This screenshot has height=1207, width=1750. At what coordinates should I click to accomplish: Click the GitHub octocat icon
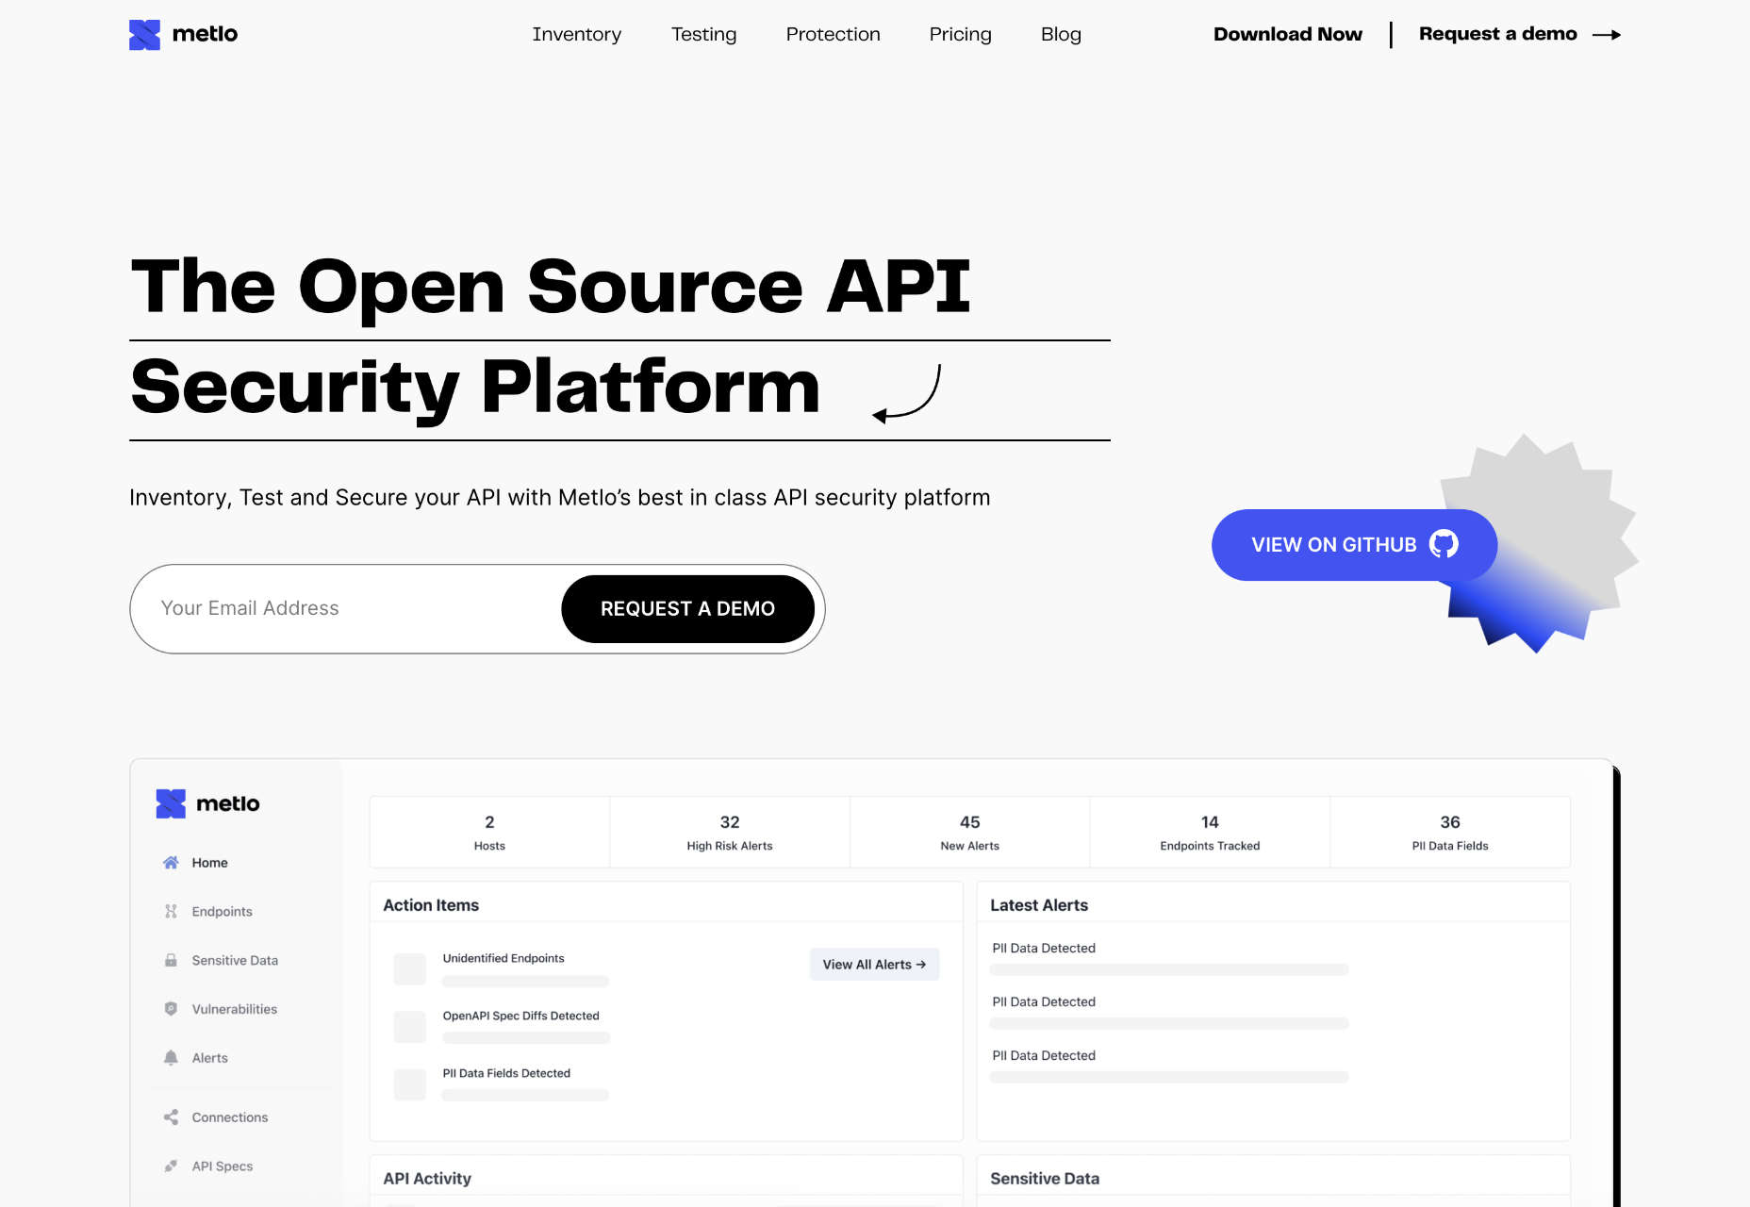[1444, 544]
